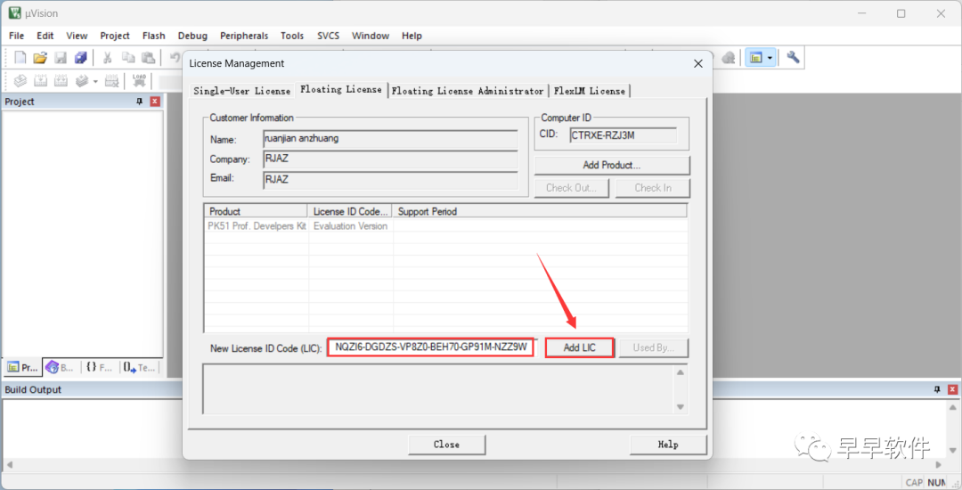The image size is (962, 490).
Task: Click the Email field in Customer Information
Action: [x=390, y=180]
